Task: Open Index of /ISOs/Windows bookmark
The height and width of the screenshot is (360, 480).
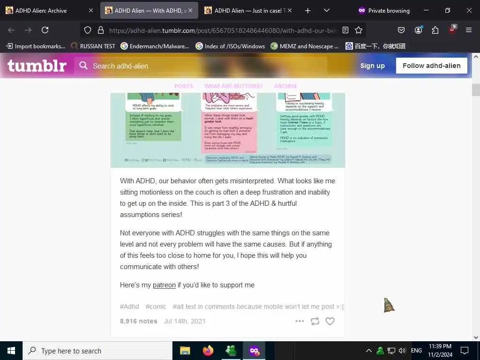Action: click(230, 46)
